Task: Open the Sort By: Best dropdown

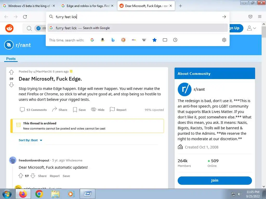Action: point(30,140)
